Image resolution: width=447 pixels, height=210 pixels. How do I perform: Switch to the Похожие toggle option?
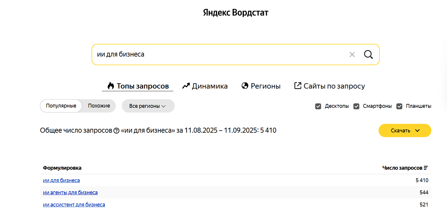tap(99, 106)
